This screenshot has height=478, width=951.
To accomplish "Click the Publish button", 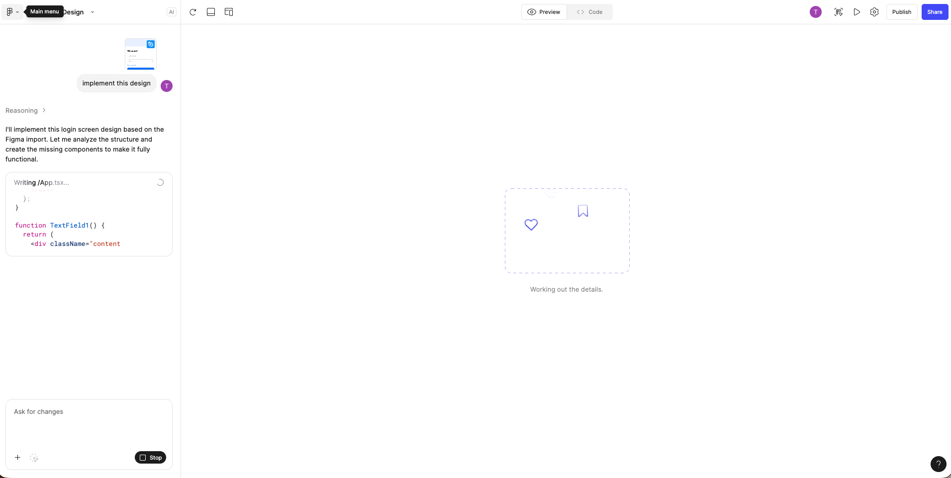I will (902, 12).
